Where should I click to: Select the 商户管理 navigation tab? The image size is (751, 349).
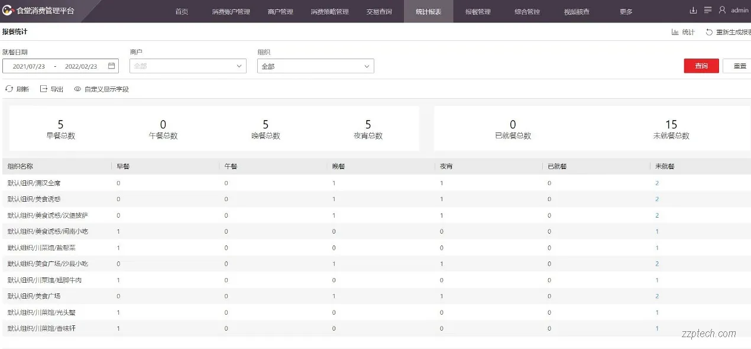[x=280, y=11]
